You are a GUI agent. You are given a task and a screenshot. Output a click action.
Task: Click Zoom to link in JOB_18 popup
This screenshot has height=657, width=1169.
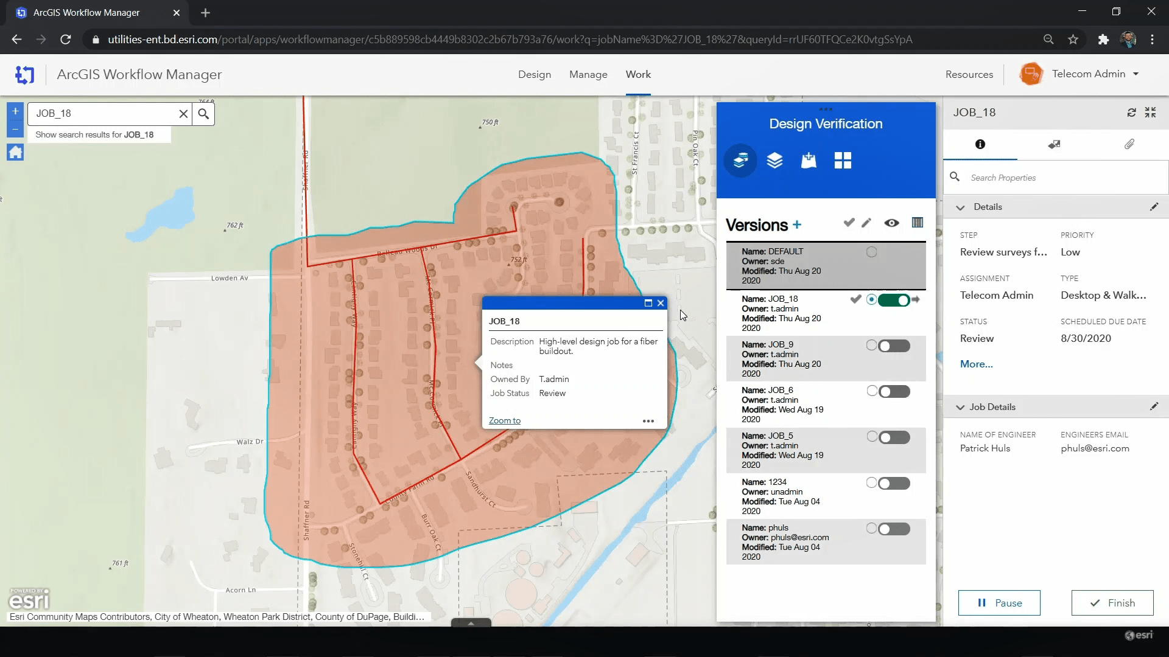click(x=505, y=420)
